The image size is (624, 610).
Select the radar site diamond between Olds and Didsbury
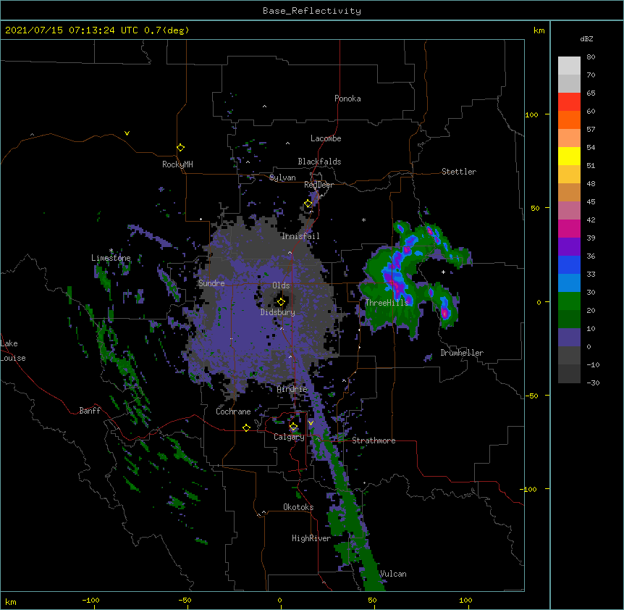pyautogui.click(x=281, y=302)
